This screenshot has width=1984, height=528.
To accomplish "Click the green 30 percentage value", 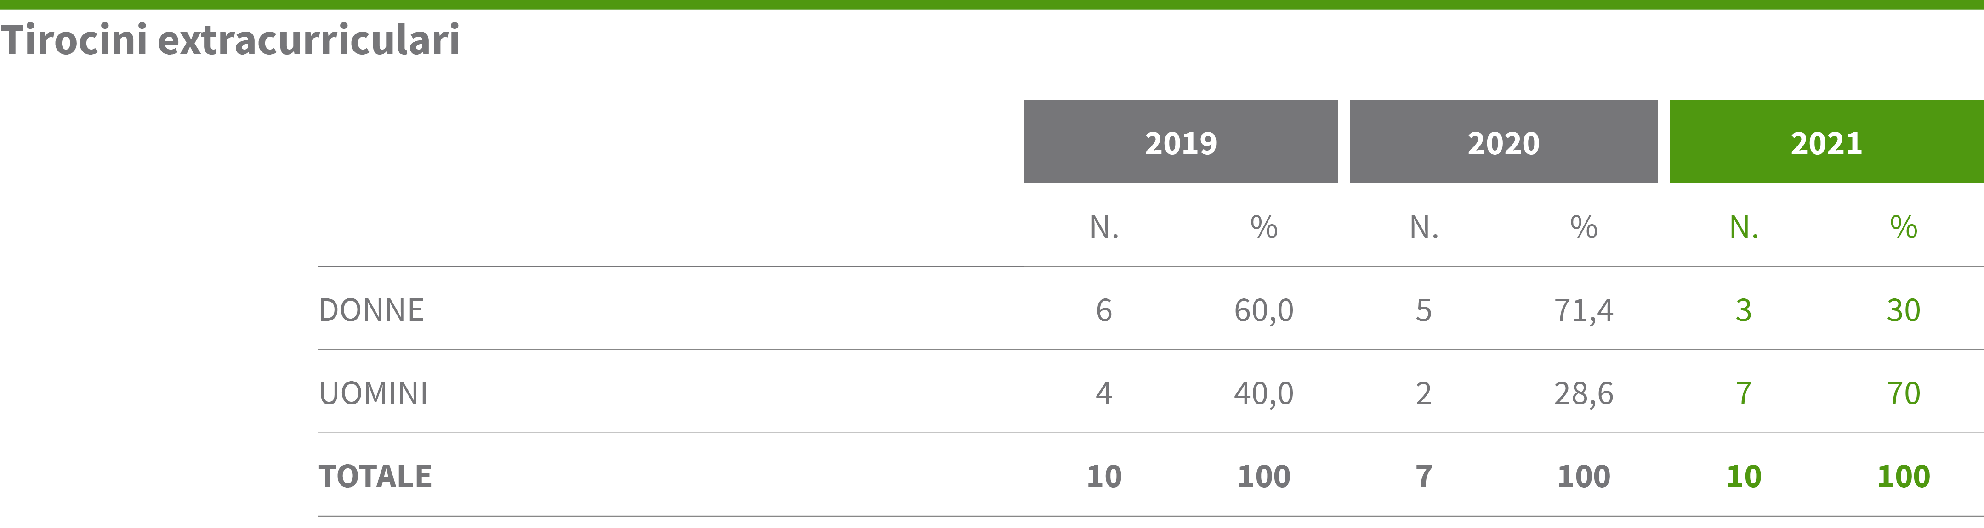I will click(x=1903, y=310).
